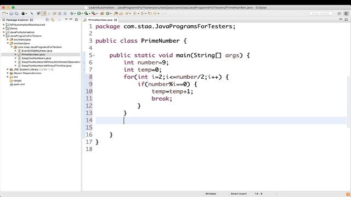351x197 pixels.
Task: Click the Open Task folder icon
Action: [121, 13]
